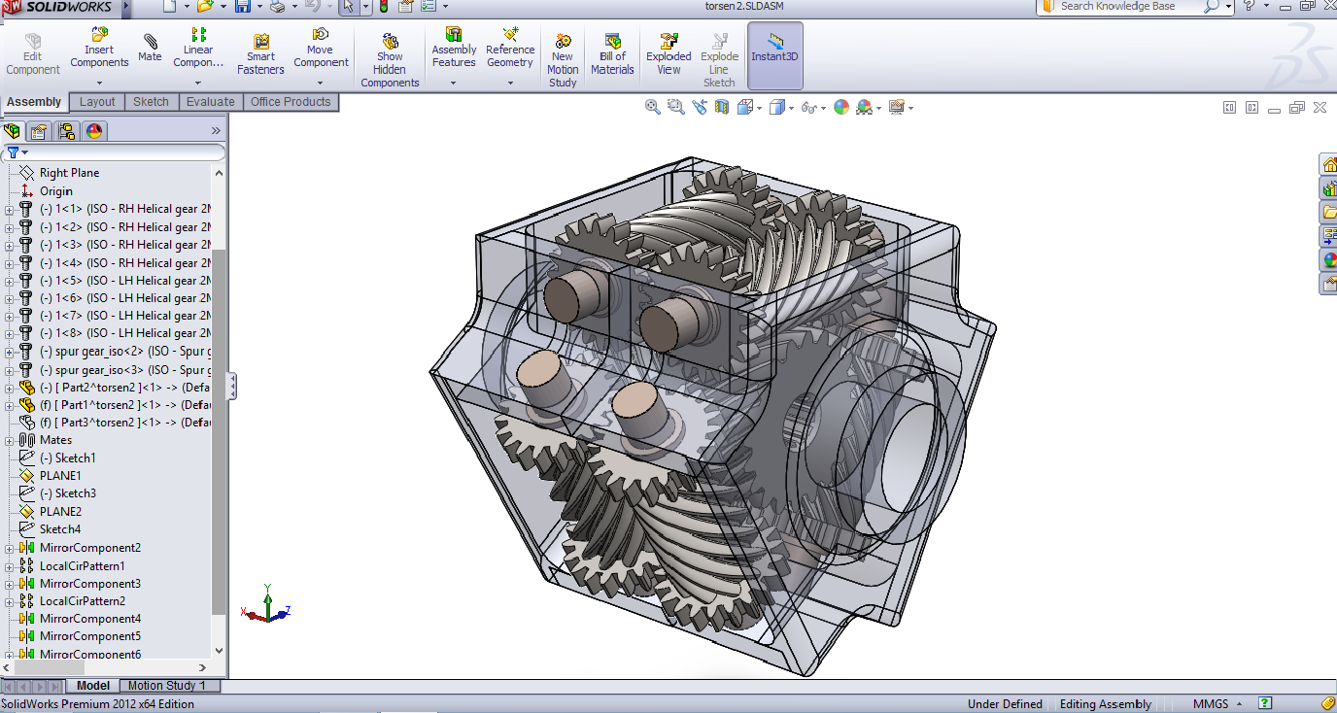Switch to the Sketch tab

[x=151, y=102]
